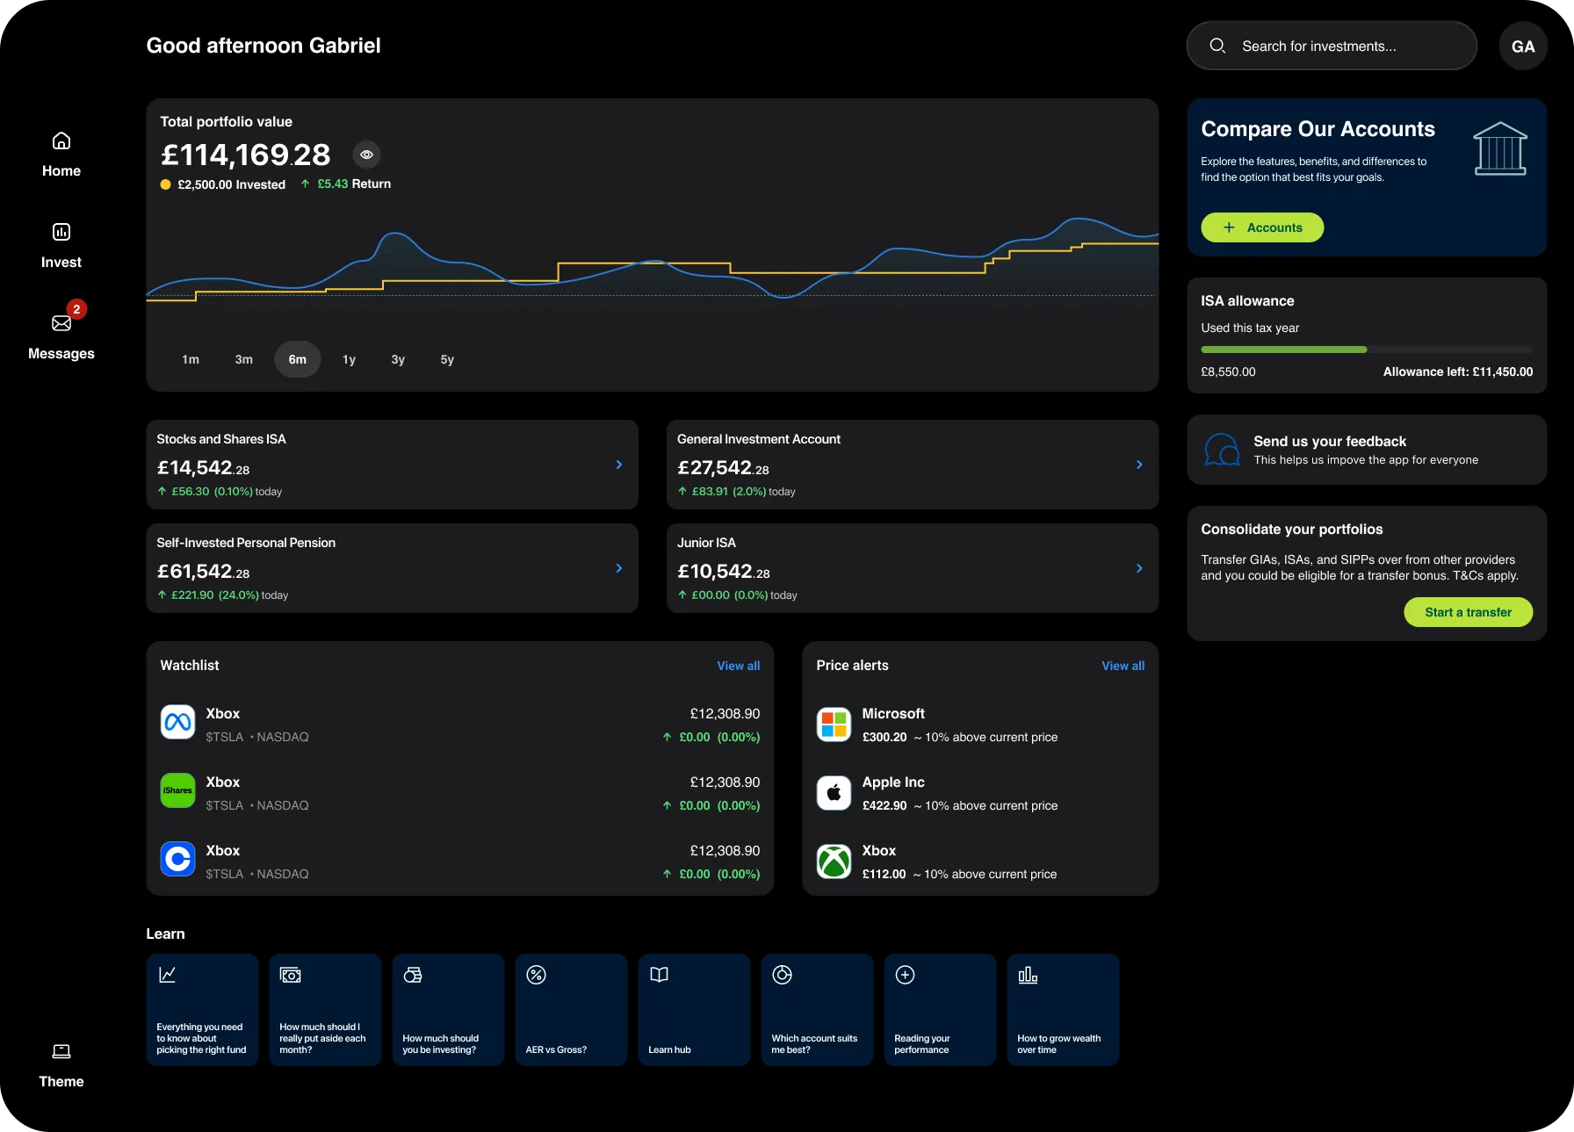Click the 'Search for investments...' field
Image resolution: width=1574 pixels, height=1132 pixels.
tap(1332, 46)
